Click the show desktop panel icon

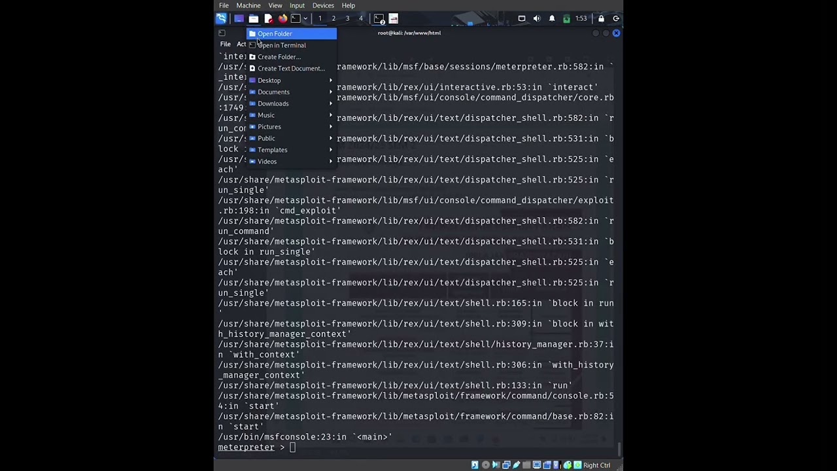click(239, 18)
